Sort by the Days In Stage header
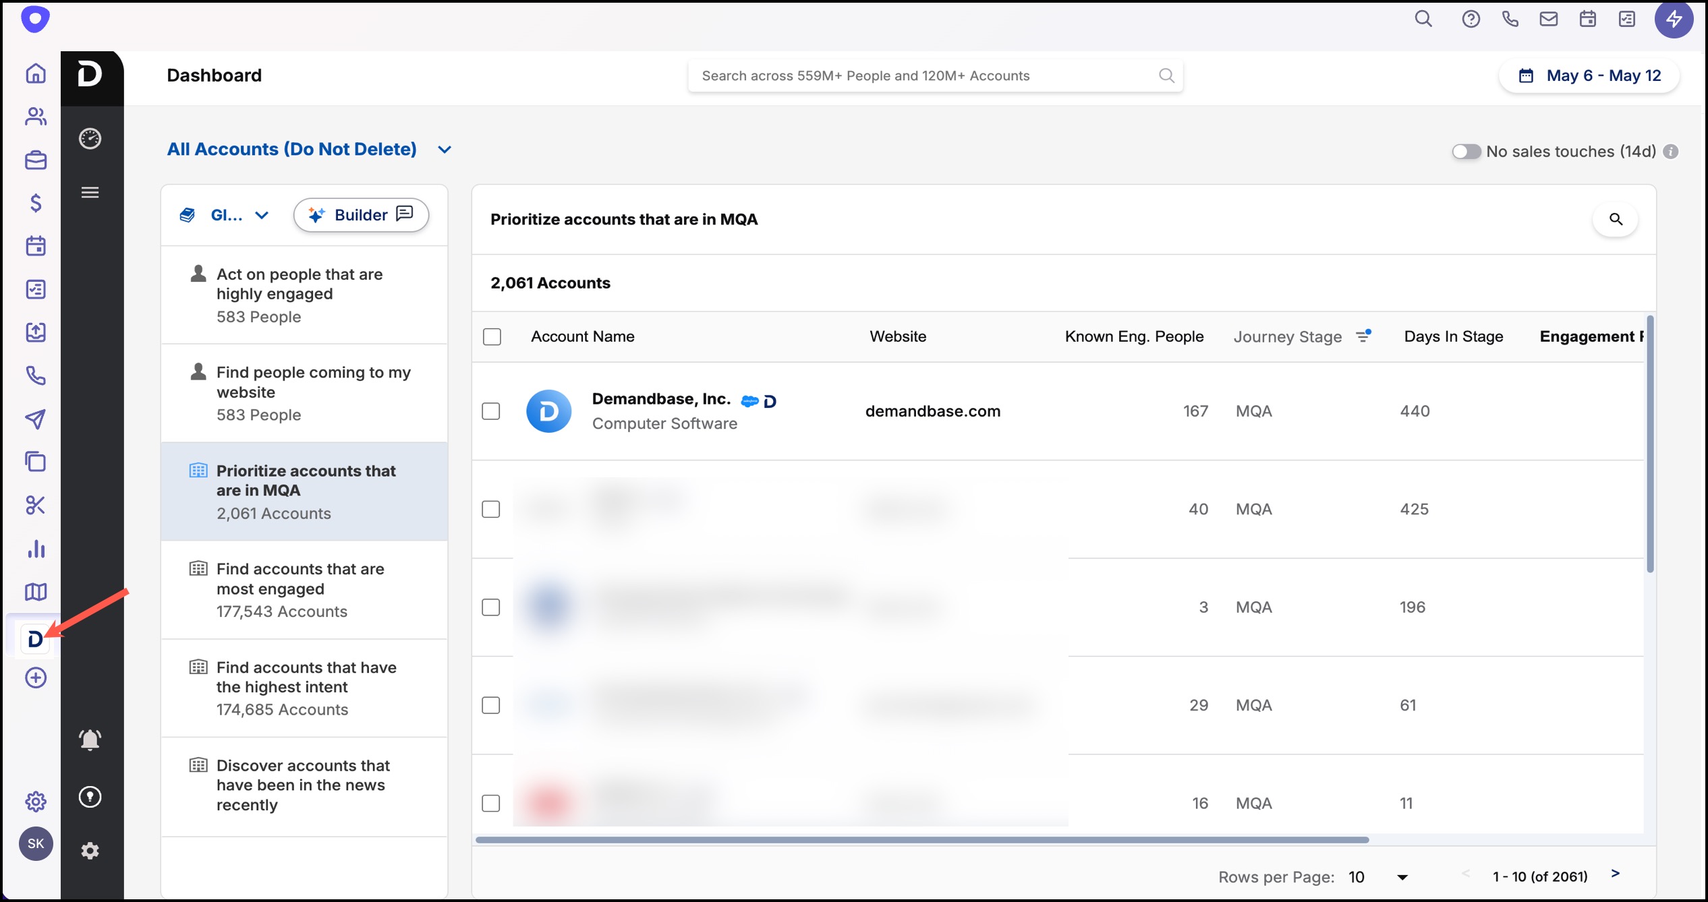1708x902 pixels. point(1454,336)
